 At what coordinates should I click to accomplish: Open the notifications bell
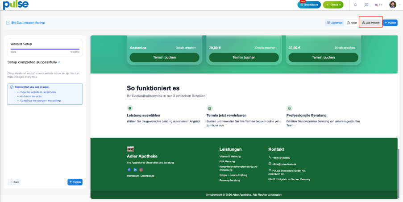(355, 4)
